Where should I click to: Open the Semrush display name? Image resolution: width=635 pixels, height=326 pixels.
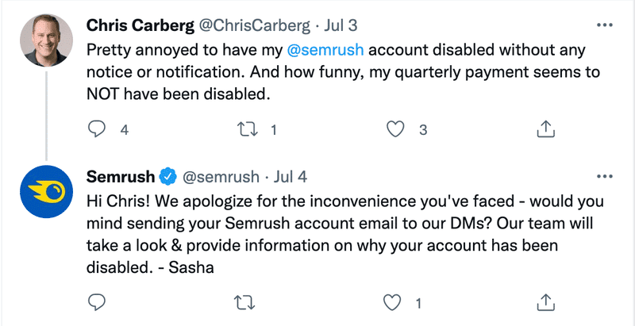[121, 177]
